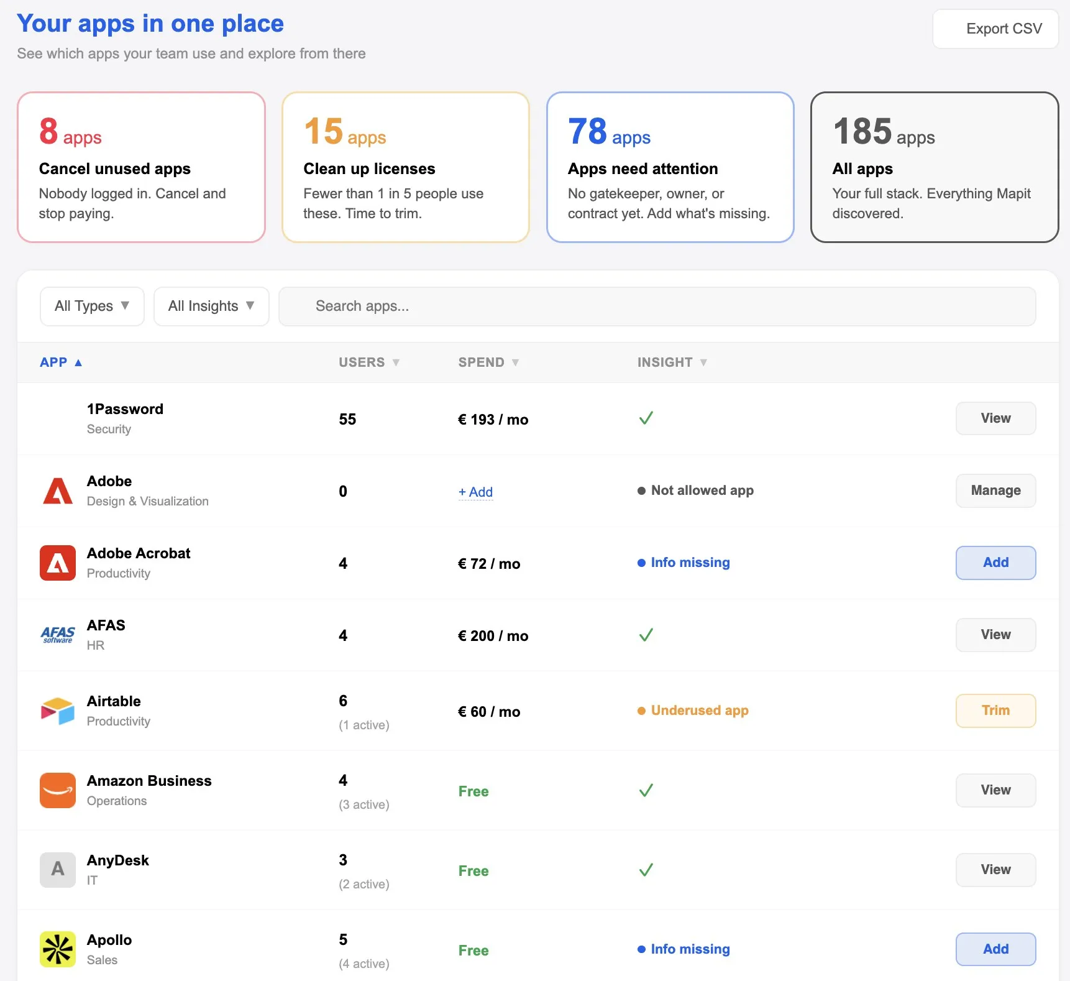Click the € 60 / mo spend value
1070x981 pixels.
pos(489,712)
